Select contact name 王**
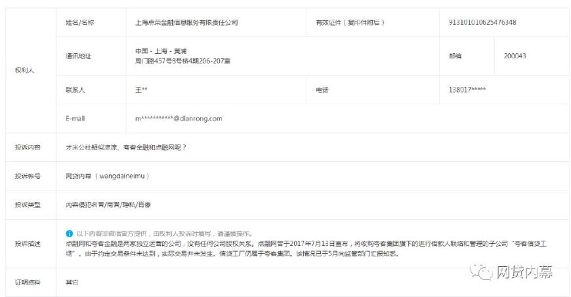Image resolution: width=571 pixels, height=297 pixels. 141,90
